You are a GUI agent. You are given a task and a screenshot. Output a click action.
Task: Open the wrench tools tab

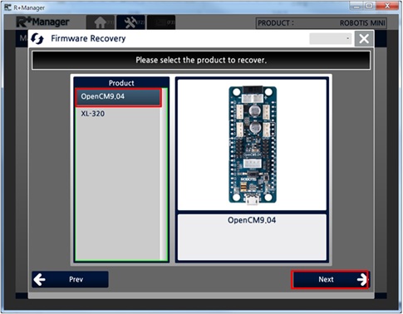(x=130, y=22)
